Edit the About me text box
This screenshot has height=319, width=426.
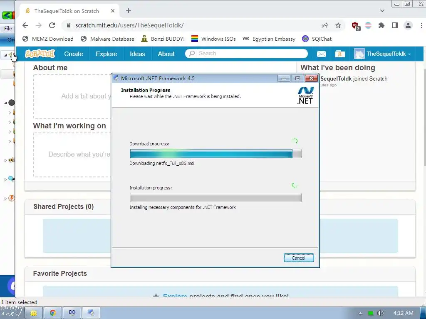pos(72,96)
